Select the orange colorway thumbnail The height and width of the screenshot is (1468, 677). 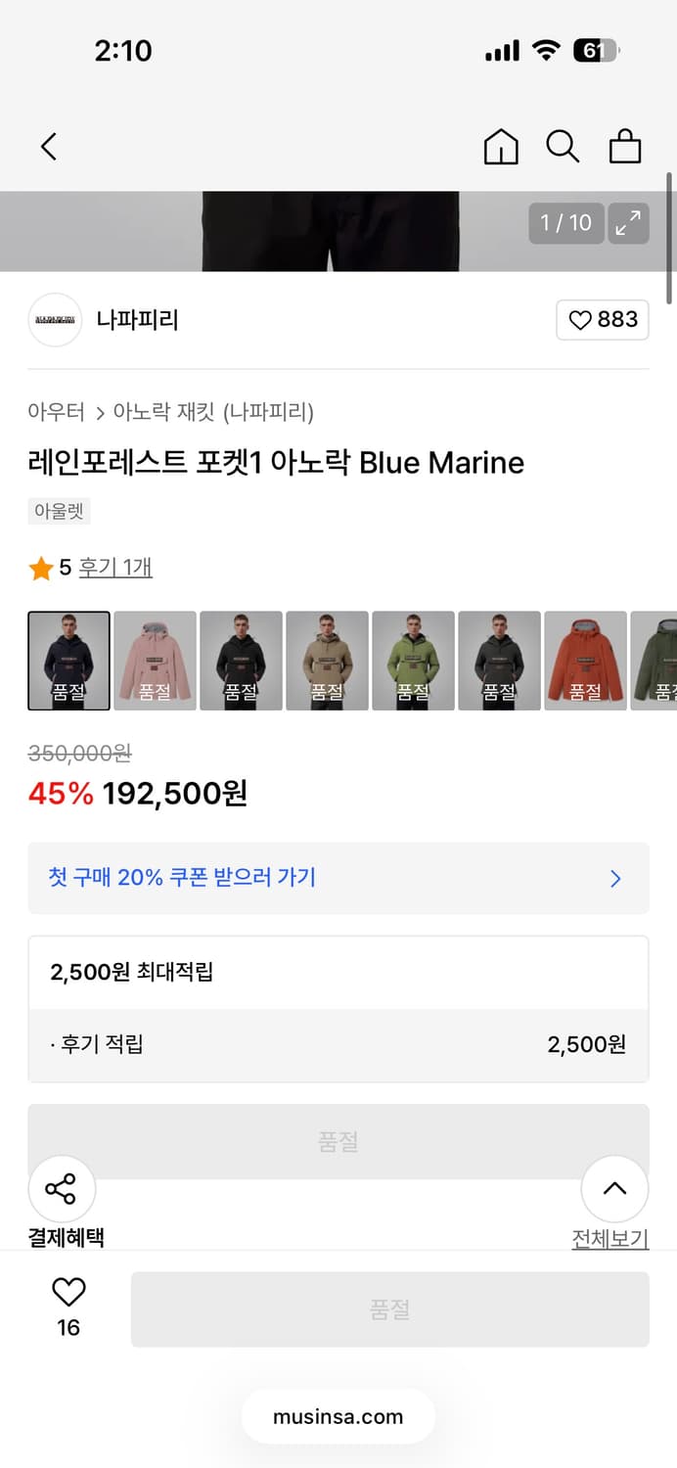[x=586, y=660]
